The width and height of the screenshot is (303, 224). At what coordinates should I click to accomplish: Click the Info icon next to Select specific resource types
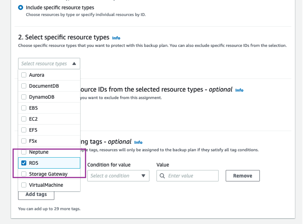[x=116, y=38]
